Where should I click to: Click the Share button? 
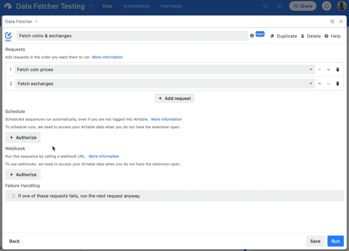tap(302, 6)
